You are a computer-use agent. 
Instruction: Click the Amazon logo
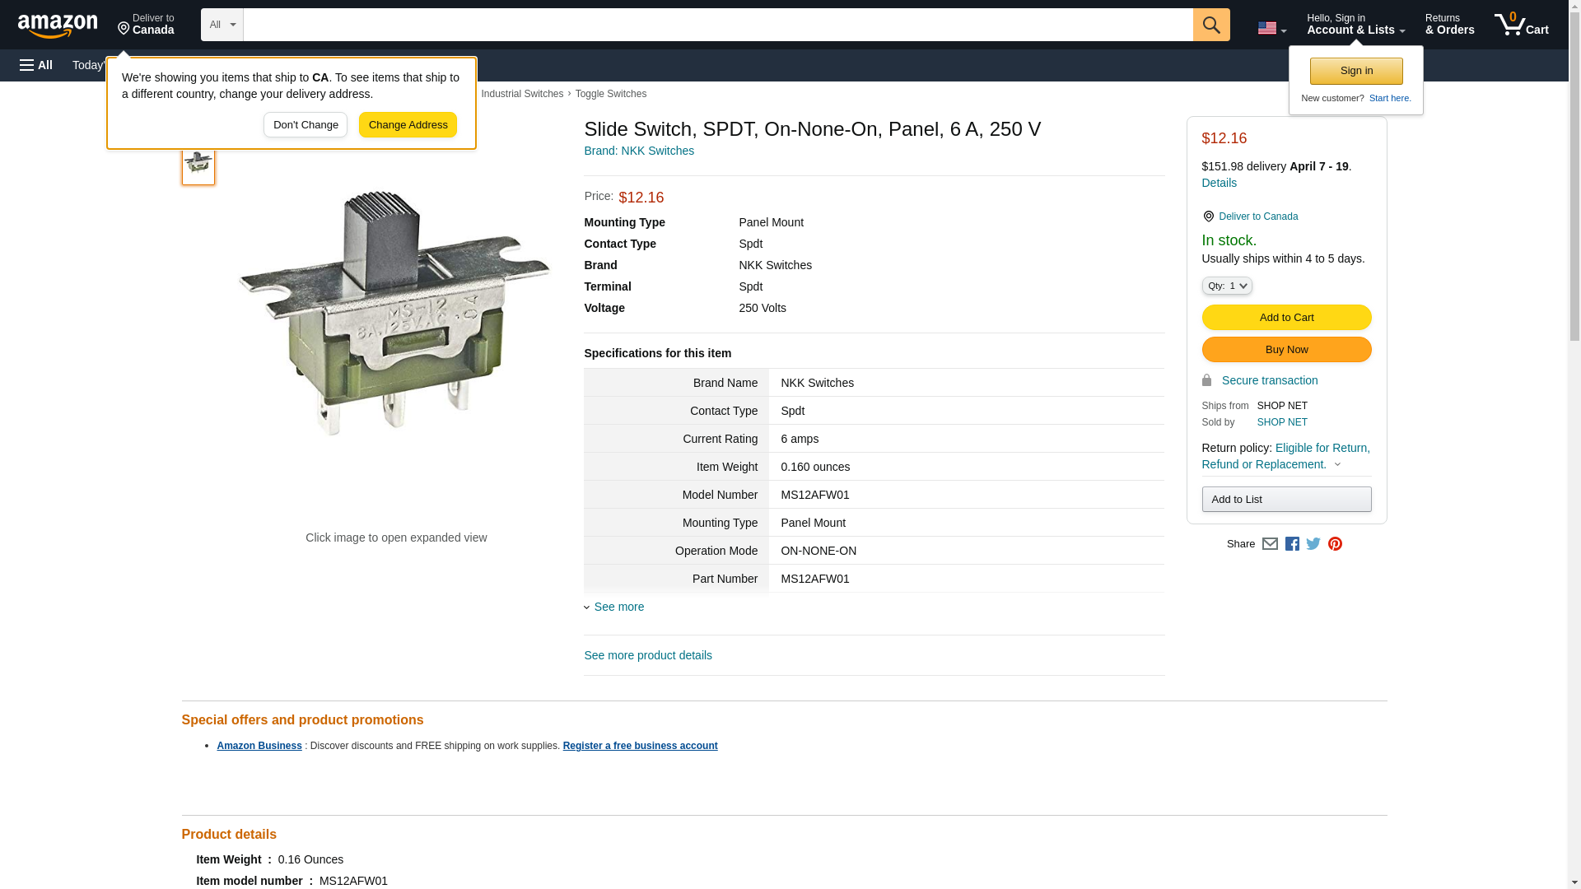pos(58,26)
